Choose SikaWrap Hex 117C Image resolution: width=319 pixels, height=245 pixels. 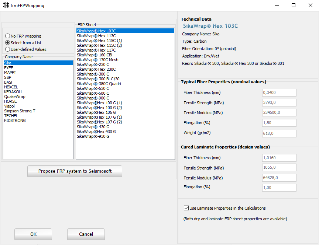pyautogui.click(x=125, y=50)
